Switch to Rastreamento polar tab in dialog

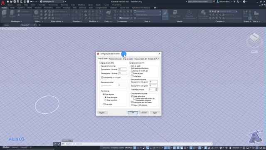coord(115,59)
